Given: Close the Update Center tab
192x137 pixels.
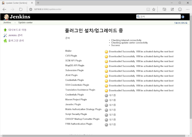Looking at the screenshot, I should (32, 3).
